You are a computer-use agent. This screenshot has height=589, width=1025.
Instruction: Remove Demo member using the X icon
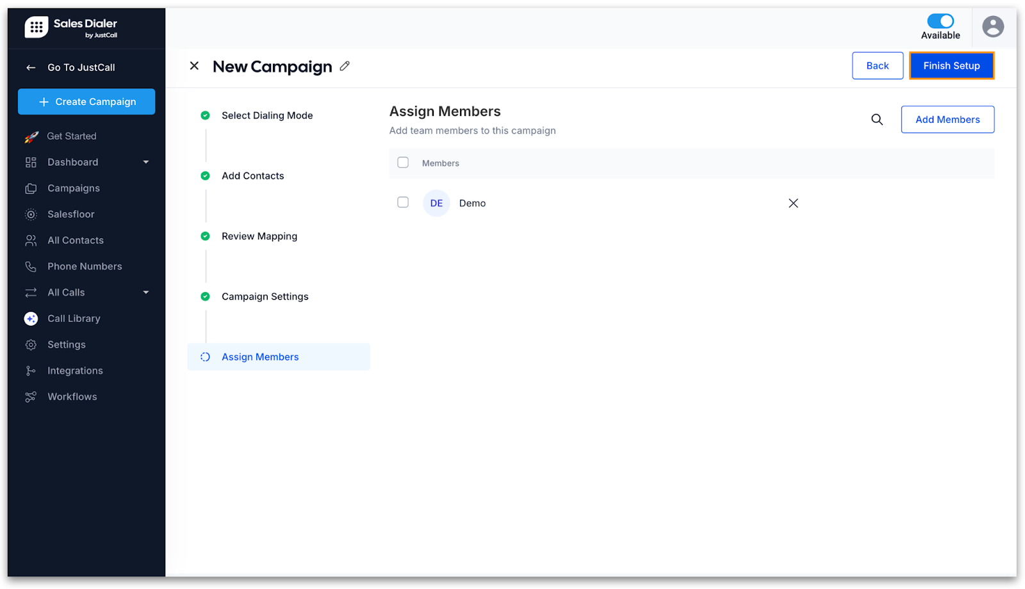(793, 203)
